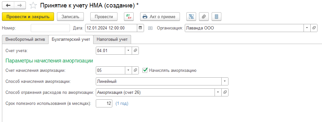Open Счет учета 04.01 account card
Image resolution: width=322 pixels, height=122 pixels.
pyautogui.click(x=135, y=50)
